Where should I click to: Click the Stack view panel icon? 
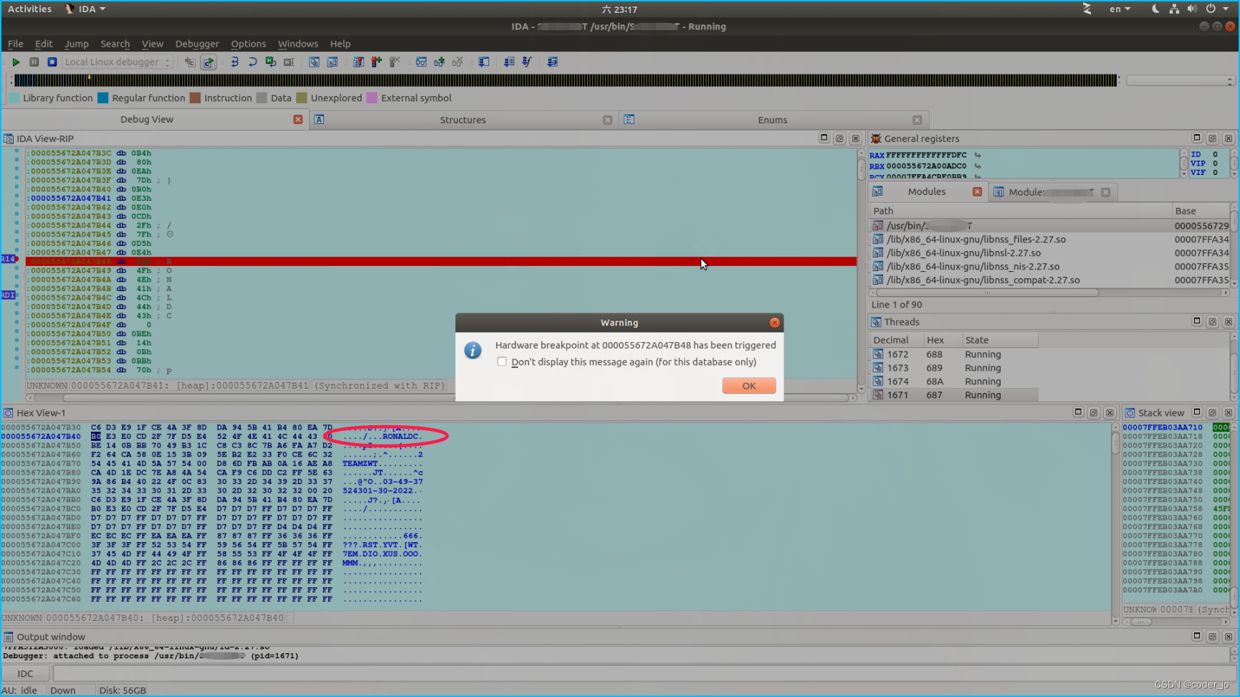pyautogui.click(x=1130, y=413)
